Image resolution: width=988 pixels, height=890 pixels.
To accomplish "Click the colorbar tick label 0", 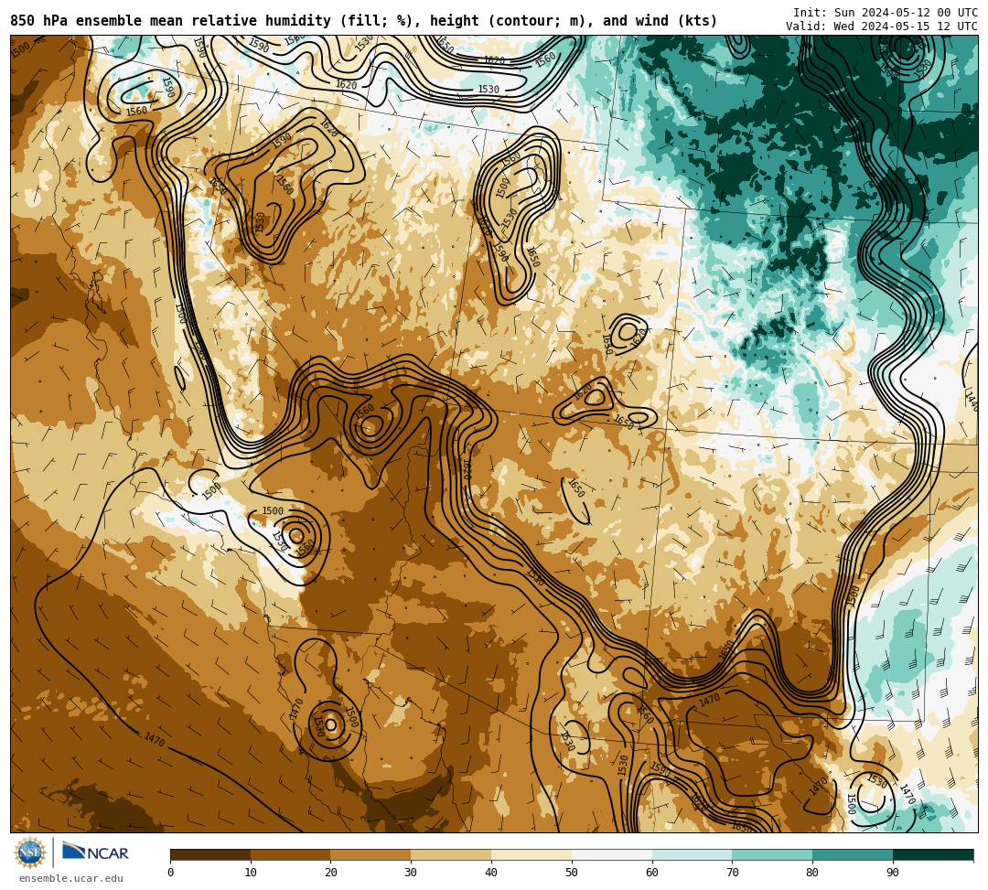I will pos(171,873).
